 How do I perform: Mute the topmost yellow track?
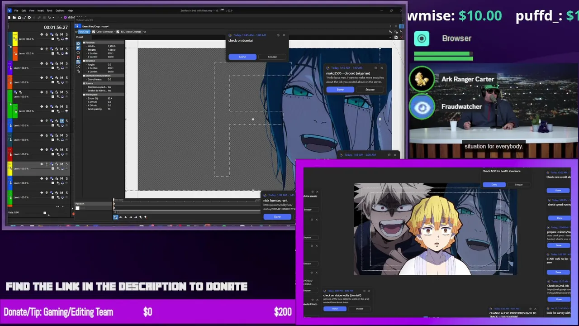click(x=62, y=34)
